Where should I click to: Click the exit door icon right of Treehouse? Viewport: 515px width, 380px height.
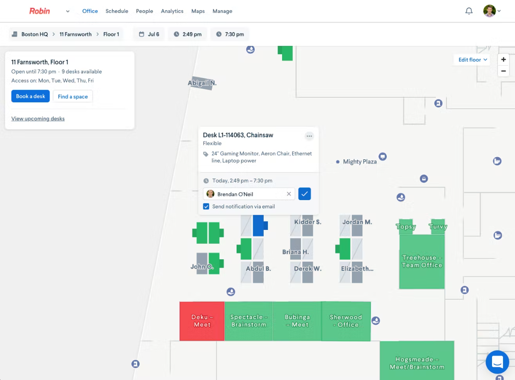(464, 290)
